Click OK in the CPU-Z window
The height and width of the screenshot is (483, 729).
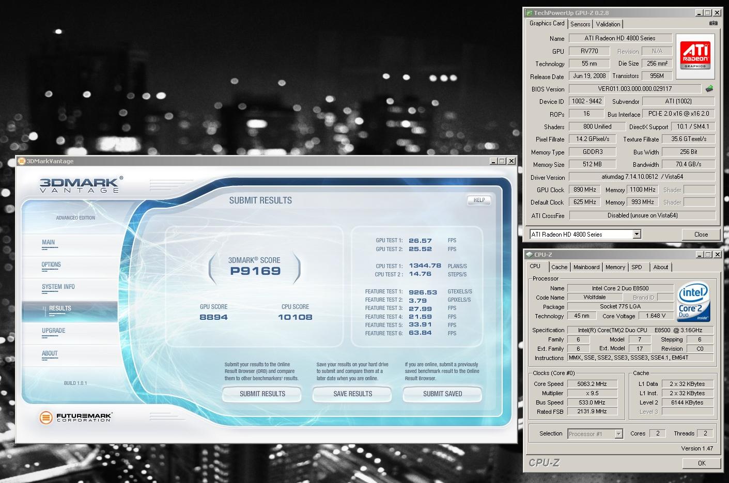(701, 463)
